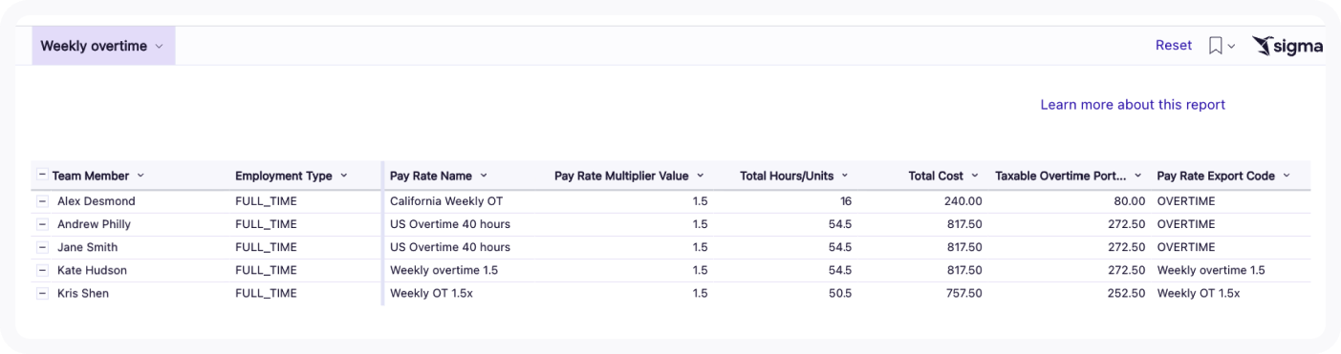Open the Taxable Overtime Portion column menu arrow
Image resolution: width=1341 pixels, height=354 pixels.
coord(1137,176)
